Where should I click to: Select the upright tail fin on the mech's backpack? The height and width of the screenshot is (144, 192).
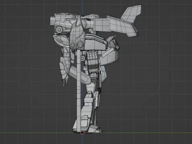(x=131, y=14)
